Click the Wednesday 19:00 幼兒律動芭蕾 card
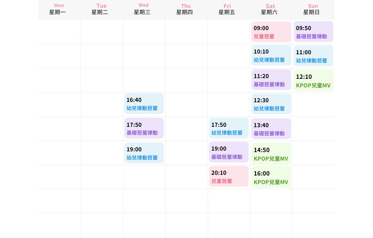The image size is (373, 238). (144, 153)
